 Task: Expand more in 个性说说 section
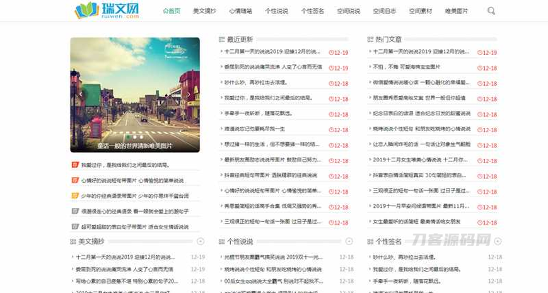pos(349,241)
